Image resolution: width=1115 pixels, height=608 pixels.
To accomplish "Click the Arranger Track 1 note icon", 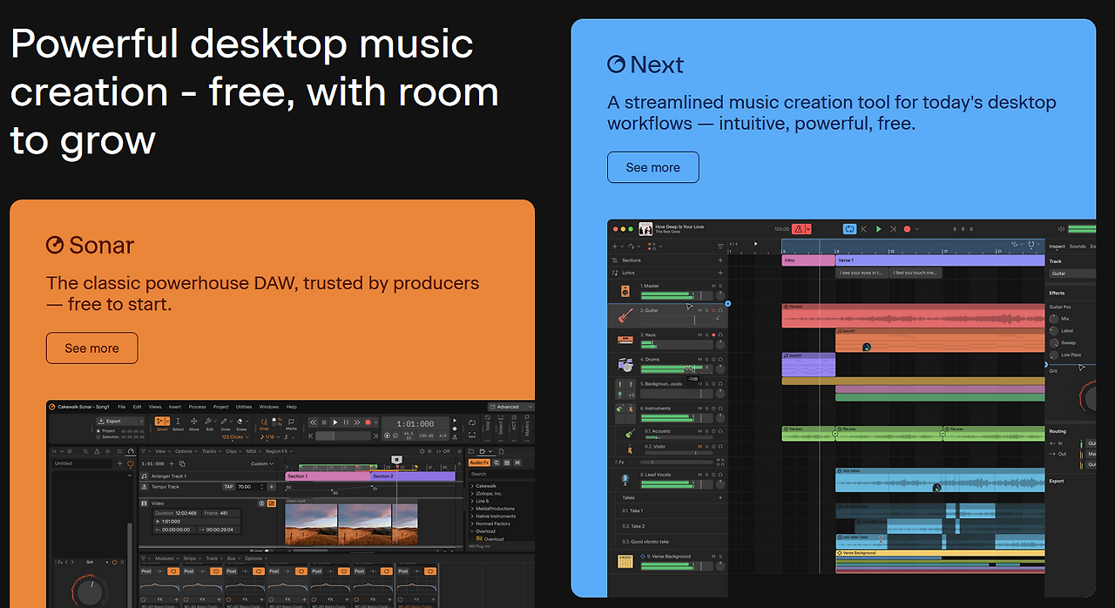I will [145, 476].
